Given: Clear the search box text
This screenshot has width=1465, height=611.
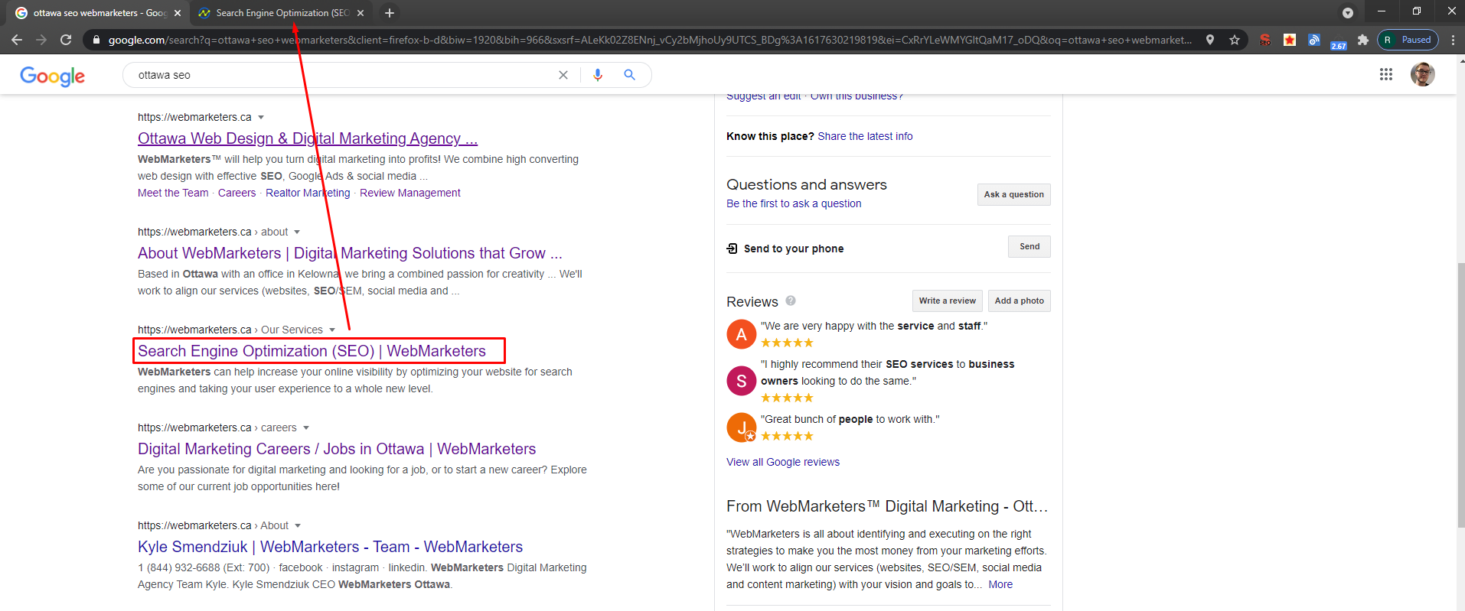Looking at the screenshot, I should tap(563, 75).
